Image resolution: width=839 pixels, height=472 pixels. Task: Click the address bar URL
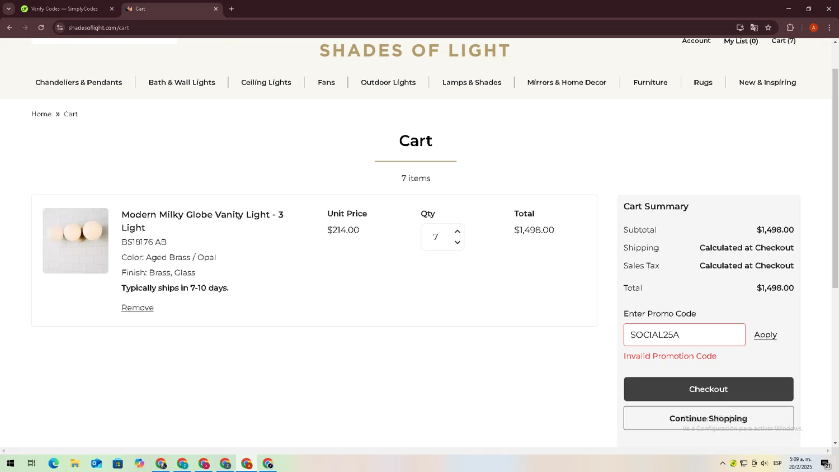point(98,27)
